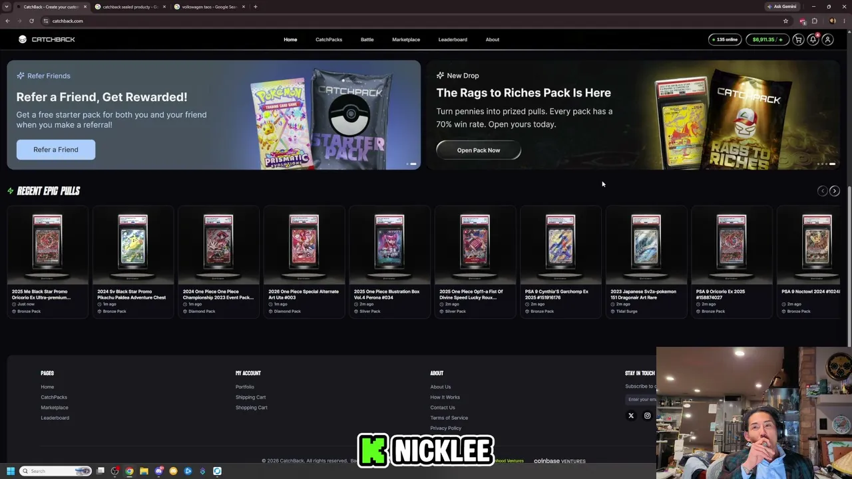Open the About nav item

493,39
